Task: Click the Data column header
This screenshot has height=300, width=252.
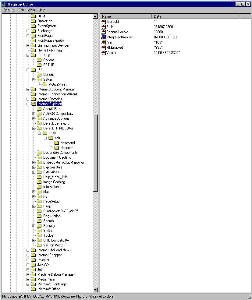Action: tap(196, 16)
